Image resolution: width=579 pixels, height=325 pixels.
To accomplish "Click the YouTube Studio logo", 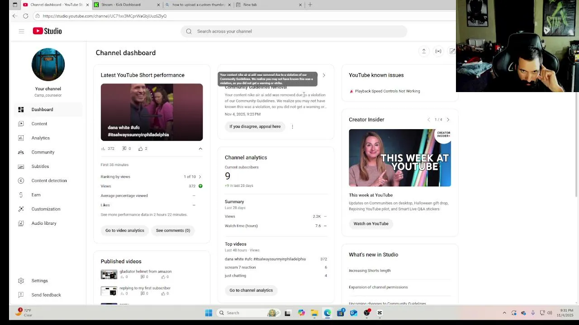I will (47, 31).
